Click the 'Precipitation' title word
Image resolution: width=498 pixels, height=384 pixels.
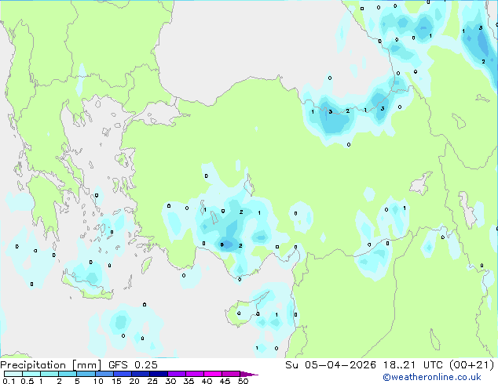pos(33,365)
